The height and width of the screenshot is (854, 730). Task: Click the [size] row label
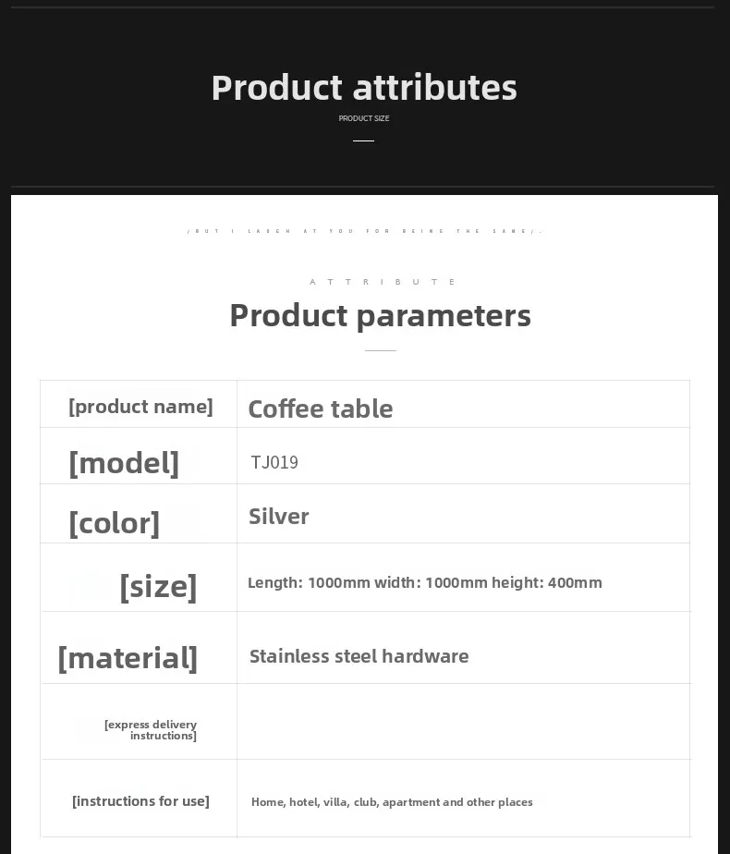158,586
